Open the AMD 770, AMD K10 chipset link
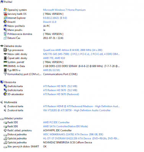The height and width of the screenshot is (152, 144). click(54, 58)
